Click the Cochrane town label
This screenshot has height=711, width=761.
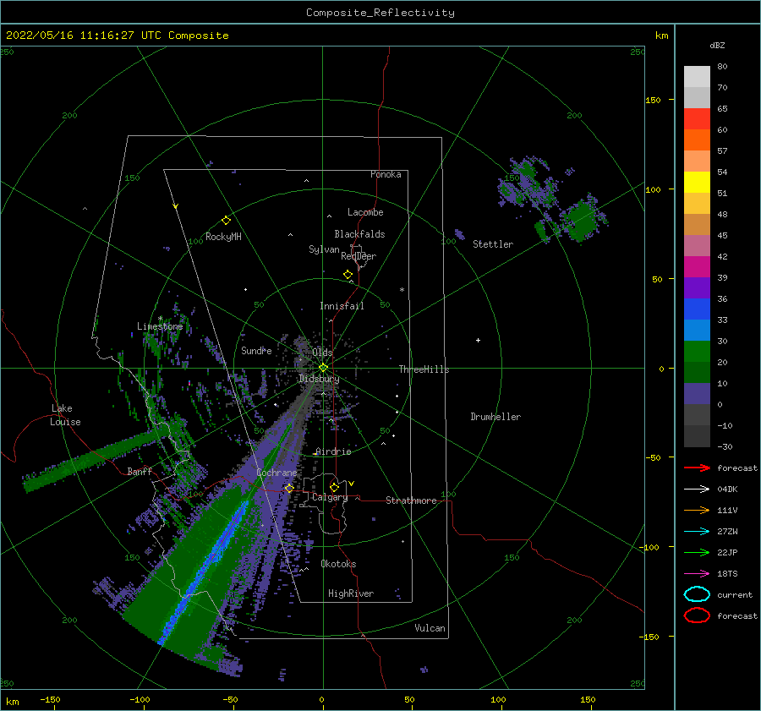276,473
